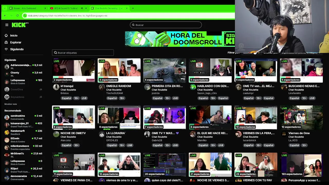The height and width of the screenshot is (185, 329).
Task: Open Kendomurft avatar in Recomendado
Action: point(7,132)
